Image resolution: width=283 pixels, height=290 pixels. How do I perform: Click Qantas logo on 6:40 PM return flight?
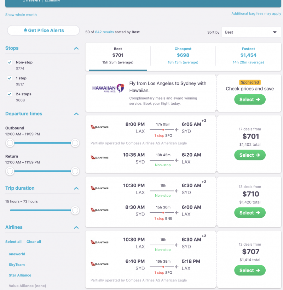(99, 264)
